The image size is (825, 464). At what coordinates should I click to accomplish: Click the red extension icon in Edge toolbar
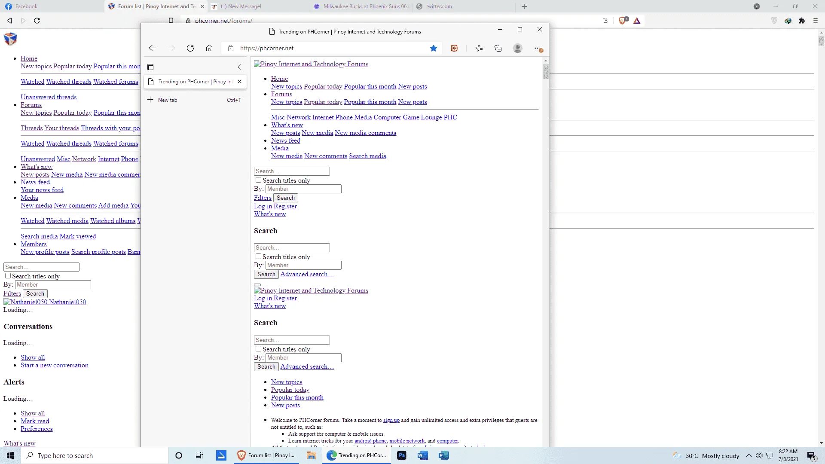(x=454, y=48)
